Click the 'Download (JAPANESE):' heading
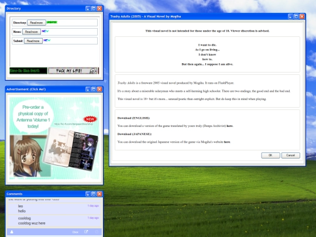This screenshot has height=237, width=316. point(135,134)
